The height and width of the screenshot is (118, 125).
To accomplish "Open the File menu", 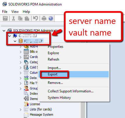I will pyautogui.click(x=5, y=12).
